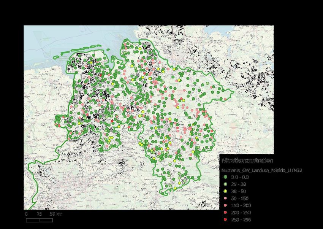The image size is (323, 229).
Task: Pick the pink 50 - 150 legend symbol
Action: point(225,199)
